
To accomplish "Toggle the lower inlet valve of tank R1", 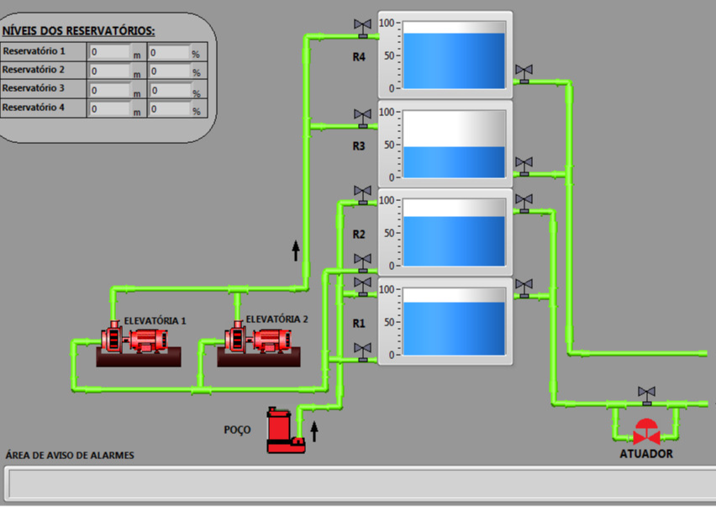I will (362, 352).
